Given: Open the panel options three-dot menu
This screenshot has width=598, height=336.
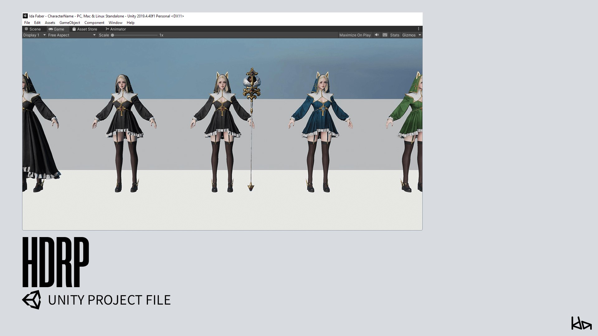Looking at the screenshot, I should click(x=419, y=29).
